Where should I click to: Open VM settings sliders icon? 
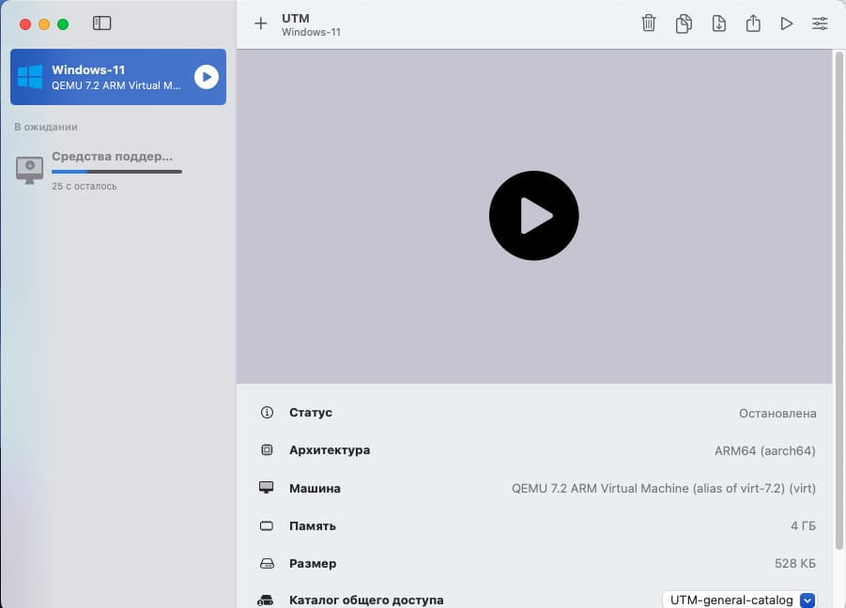coord(820,23)
